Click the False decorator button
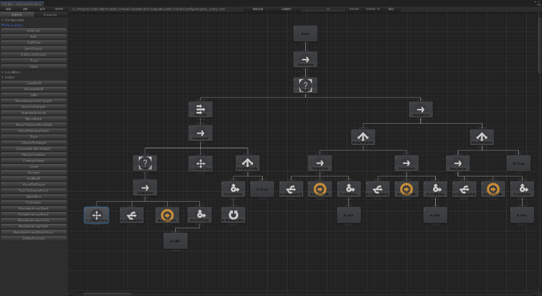The height and width of the screenshot is (296, 542). (33, 66)
